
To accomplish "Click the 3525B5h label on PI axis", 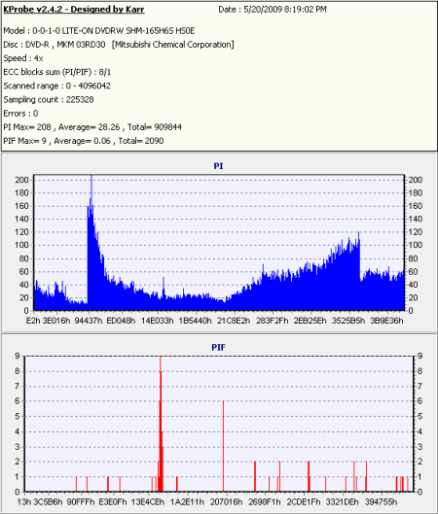I will click(348, 321).
